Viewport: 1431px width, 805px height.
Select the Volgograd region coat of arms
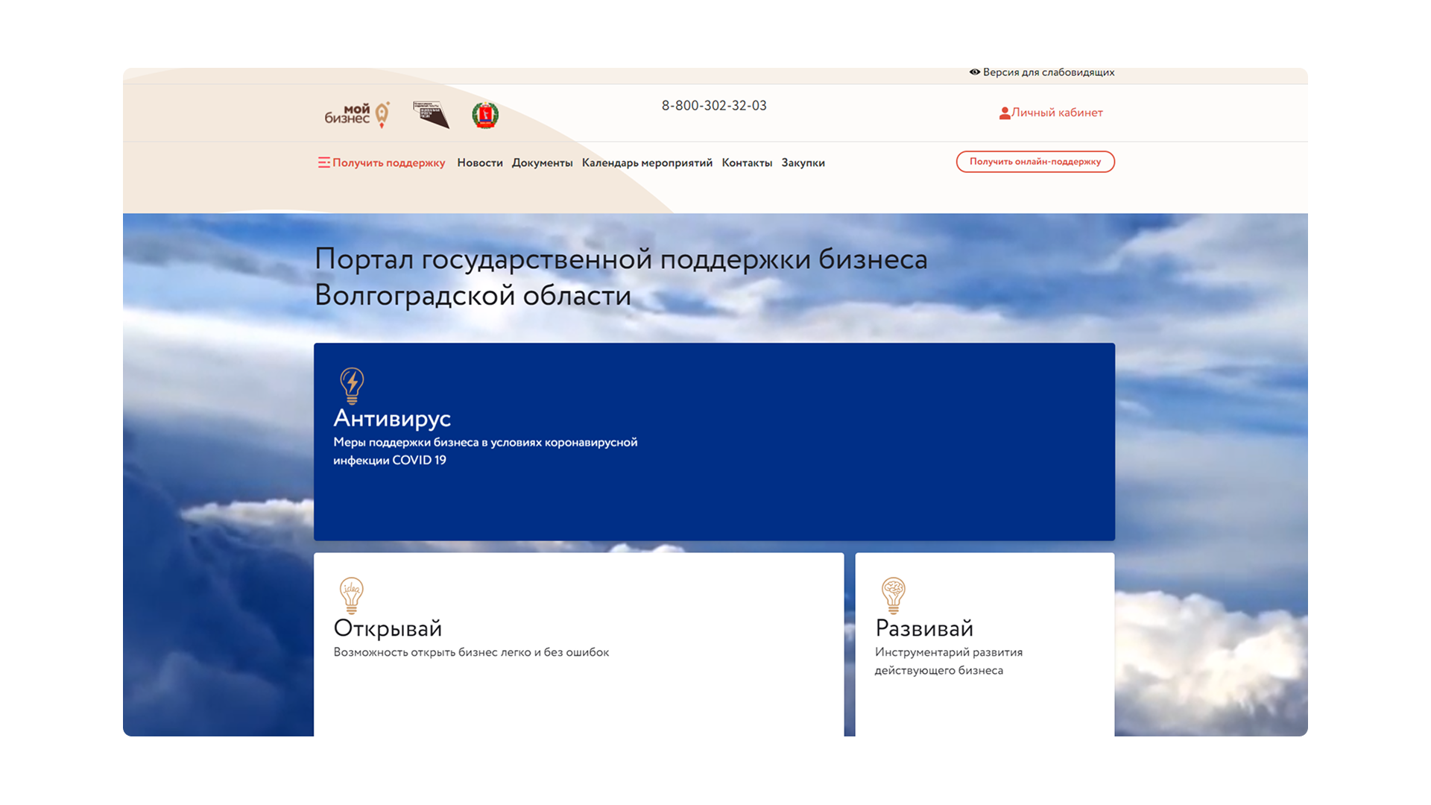485,113
